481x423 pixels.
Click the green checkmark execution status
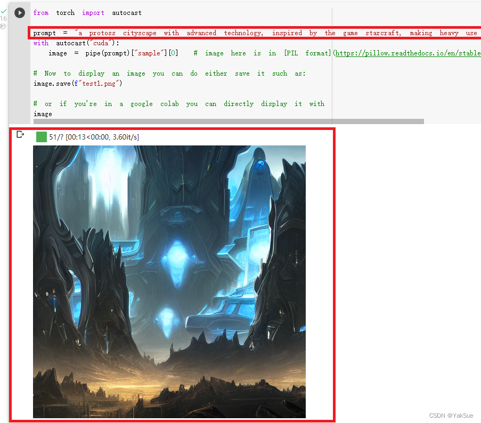[4, 12]
